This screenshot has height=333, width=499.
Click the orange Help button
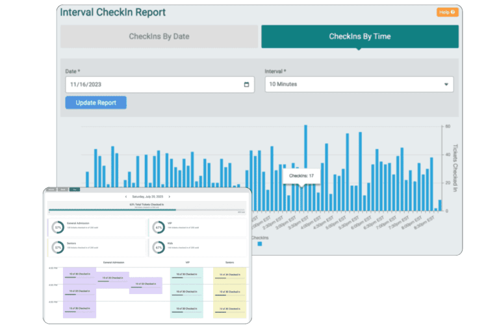pyautogui.click(x=447, y=12)
